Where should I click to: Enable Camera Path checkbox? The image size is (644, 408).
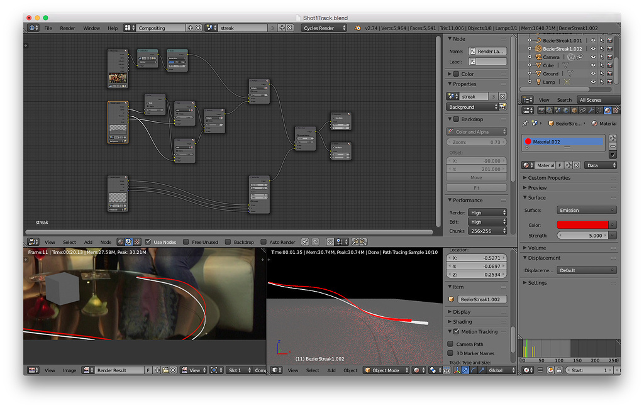[450, 344]
